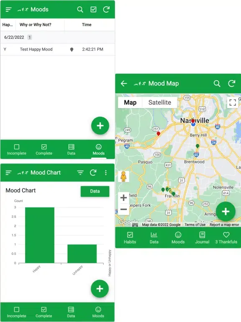Zoom in on the map
241x322 pixels.
click(123, 198)
